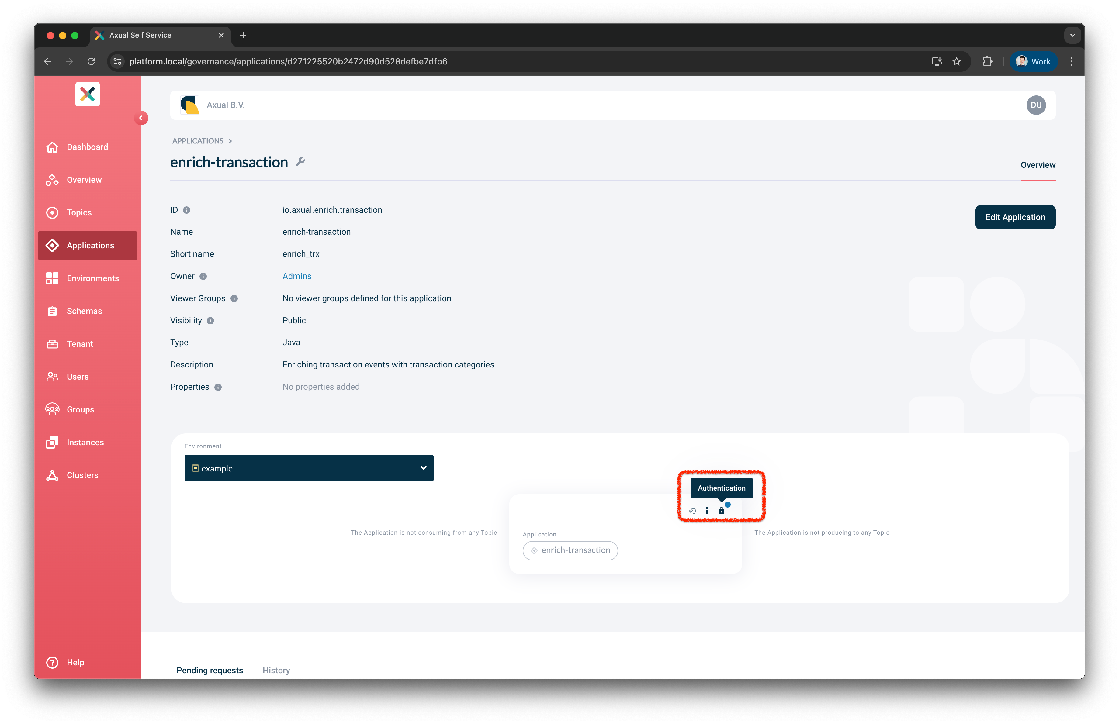Screen dimensions: 1119x724
Task: Select the Pending requests tab
Action: tap(210, 670)
